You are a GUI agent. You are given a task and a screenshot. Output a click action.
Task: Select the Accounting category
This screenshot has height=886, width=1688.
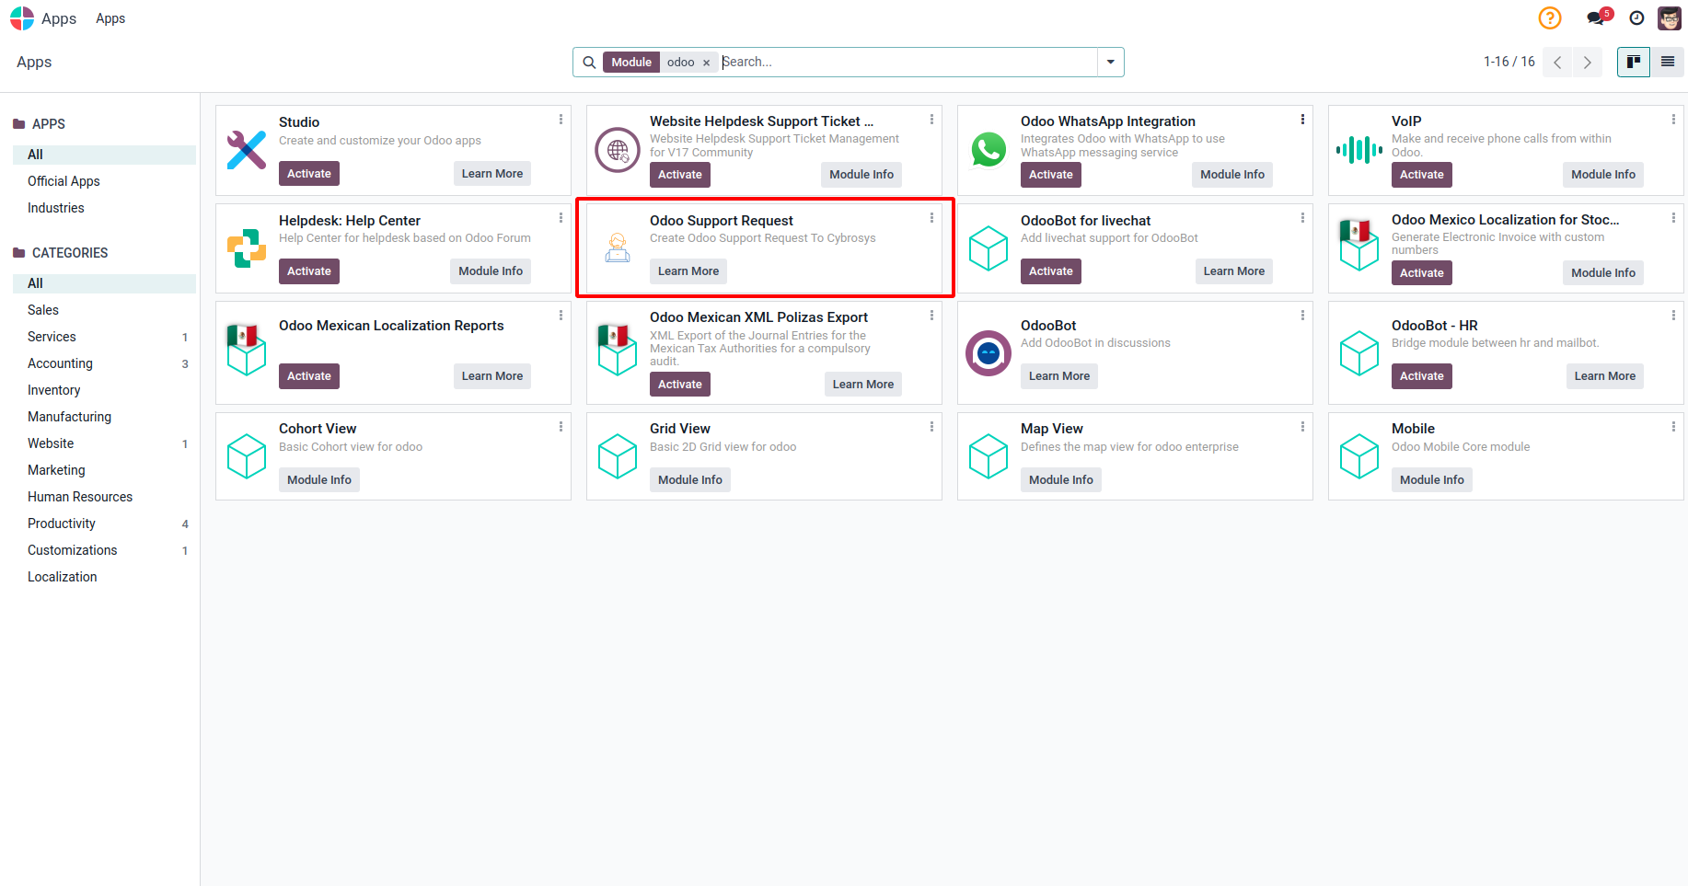coord(60,363)
